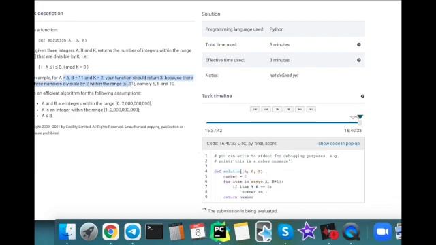Open help icon beside Total time used
The width and height of the screenshot is (436, 245).
(359, 44)
